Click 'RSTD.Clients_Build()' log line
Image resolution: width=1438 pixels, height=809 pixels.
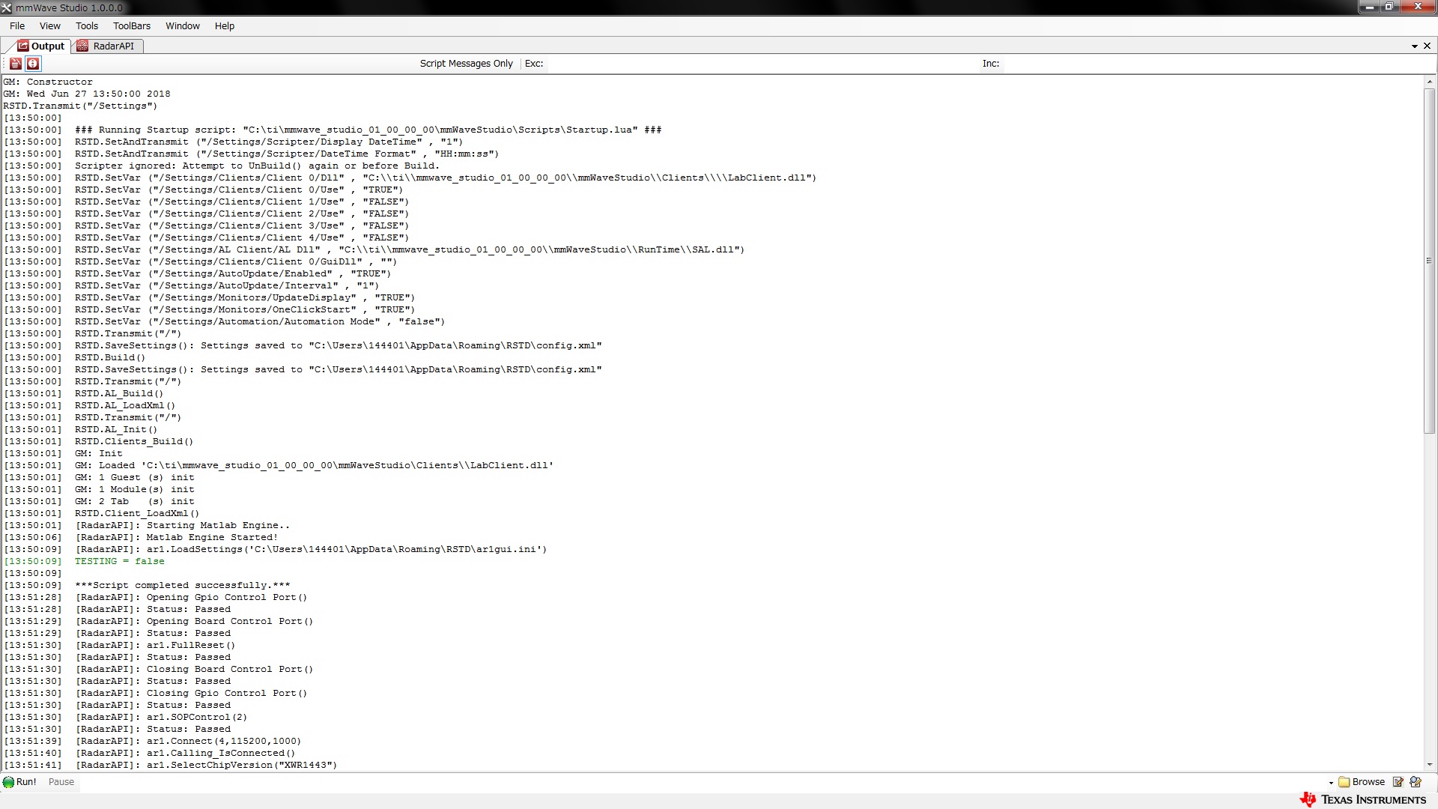[x=134, y=441]
